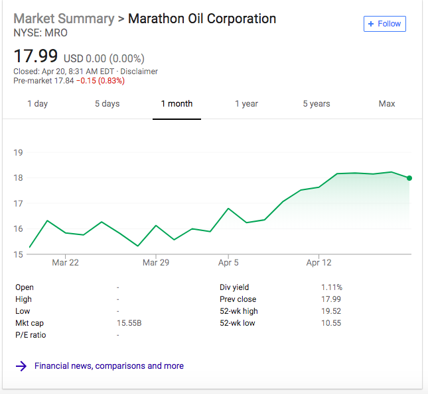Select the 1 month tab
This screenshot has height=394, width=428.
click(x=177, y=104)
